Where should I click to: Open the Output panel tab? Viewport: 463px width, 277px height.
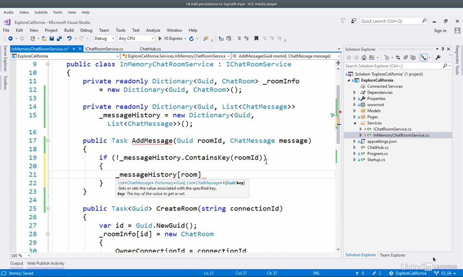click(x=17, y=264)
